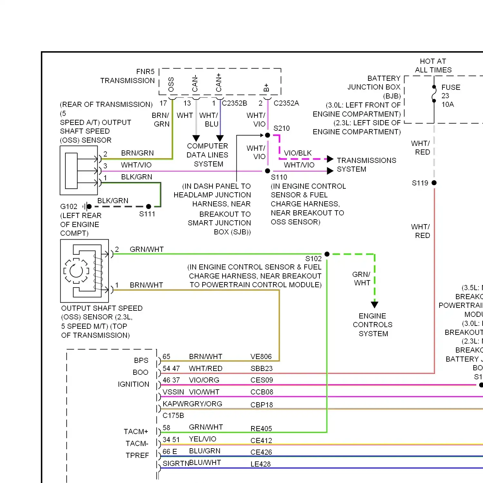
Task: Click the BLU/GRN wire label on pin 66 E
Action: click(x=205, y=451)
